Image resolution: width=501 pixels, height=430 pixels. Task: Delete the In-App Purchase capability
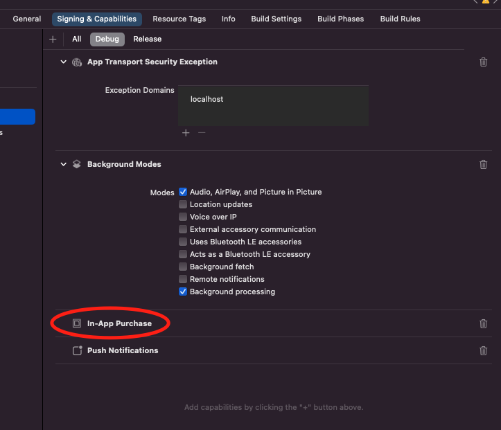click(x=483, y=323)
